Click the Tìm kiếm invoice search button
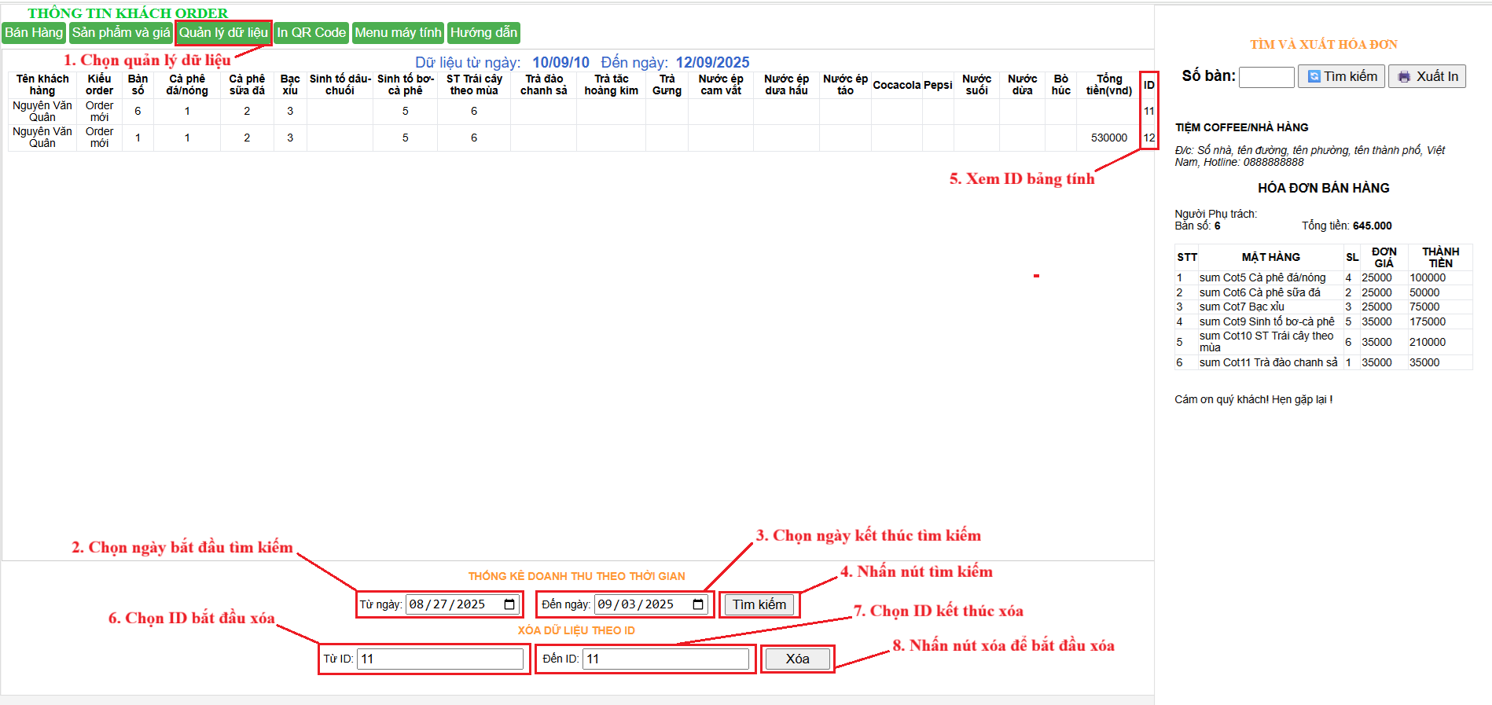This screenshot has width=1492, height=705. click(1341, 76)
